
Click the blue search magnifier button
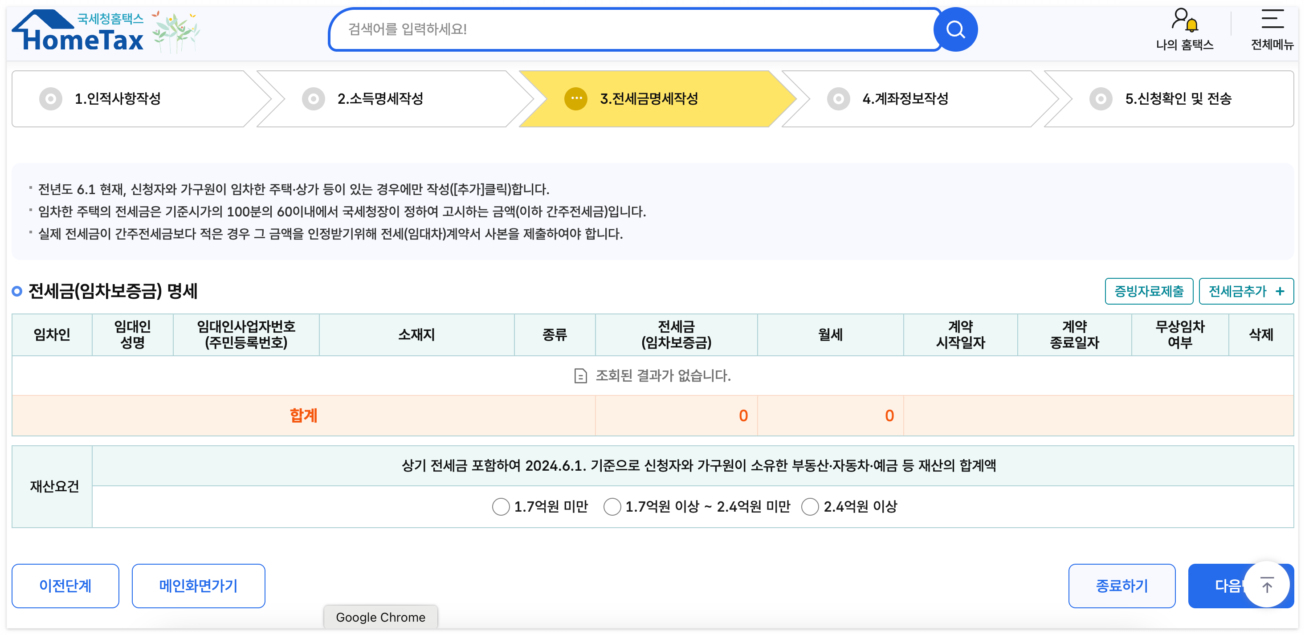[955, 29]
